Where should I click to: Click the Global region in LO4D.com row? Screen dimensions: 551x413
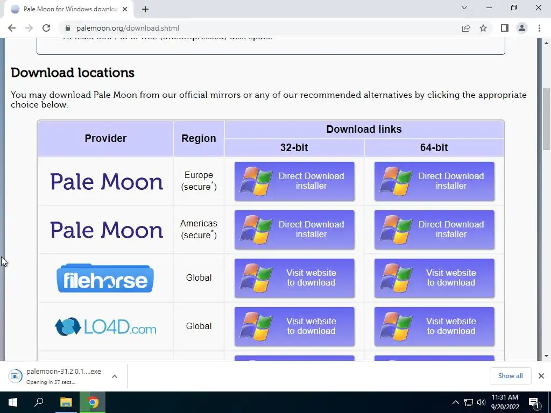point(199,326)
